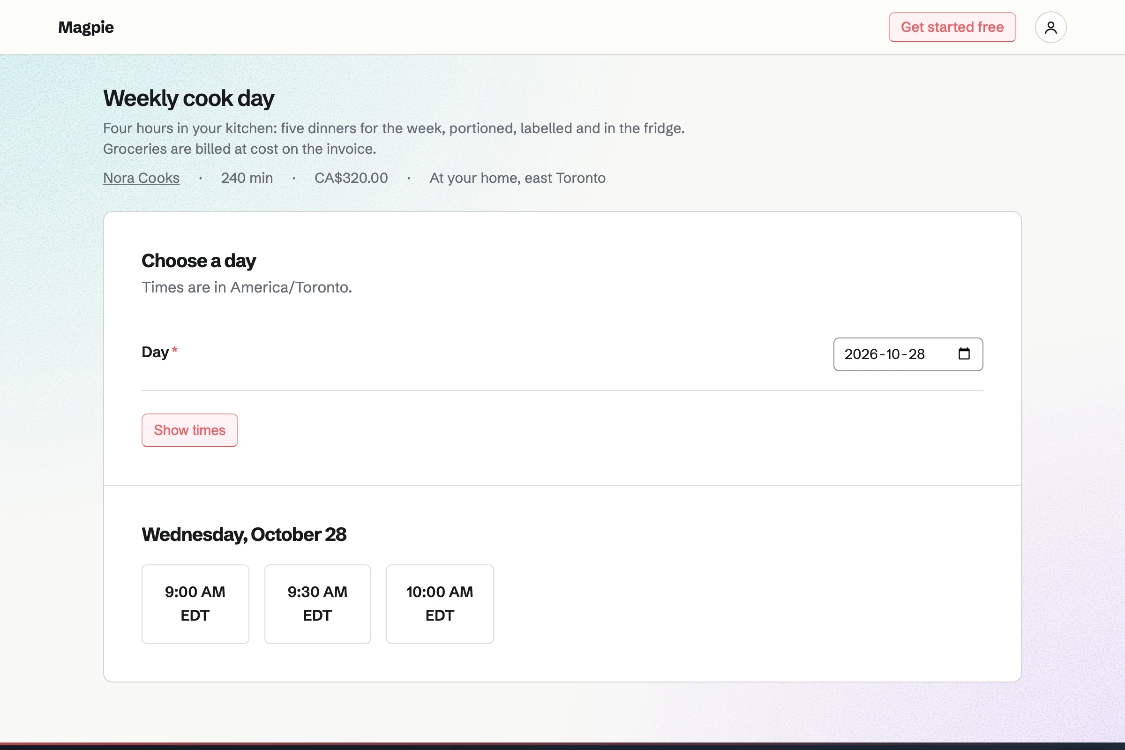Click the "Choose a day" heading
This screenshot has width=1125, height=750.
pyautogui.click(x=198, y=261)
